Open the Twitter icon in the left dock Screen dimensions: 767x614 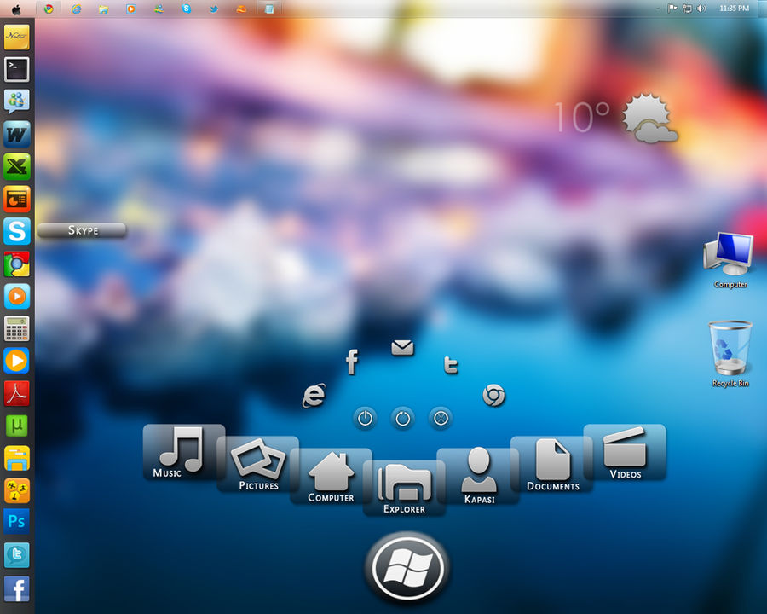click(17, 555)
